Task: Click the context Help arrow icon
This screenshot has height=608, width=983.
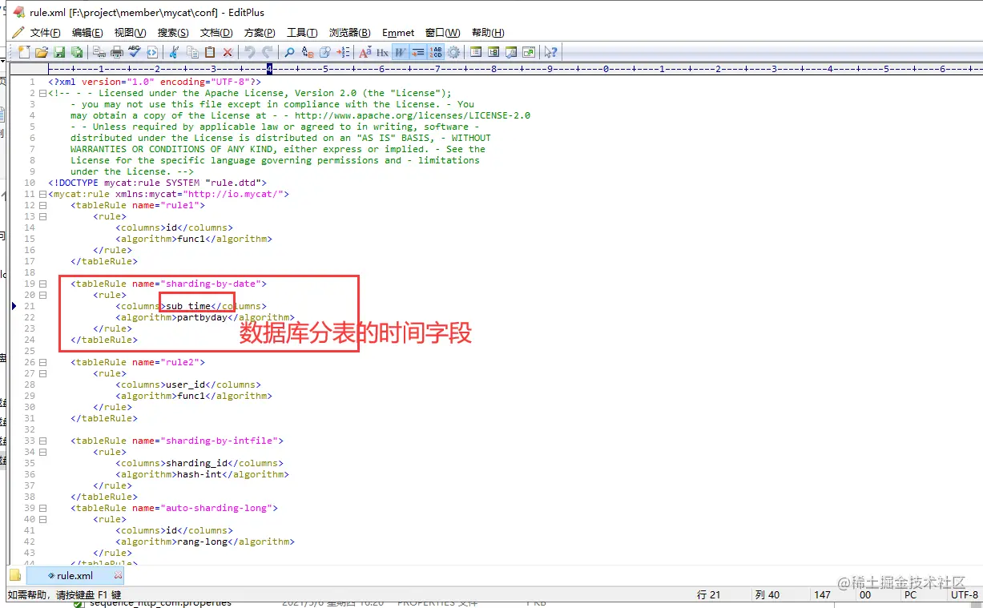Action: (551, 52)
